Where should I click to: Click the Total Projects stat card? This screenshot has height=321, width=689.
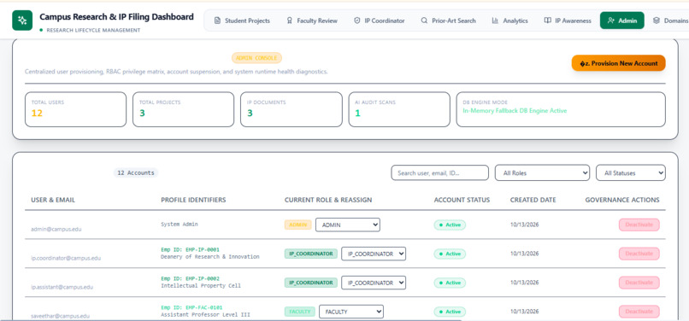pos(183,109)
